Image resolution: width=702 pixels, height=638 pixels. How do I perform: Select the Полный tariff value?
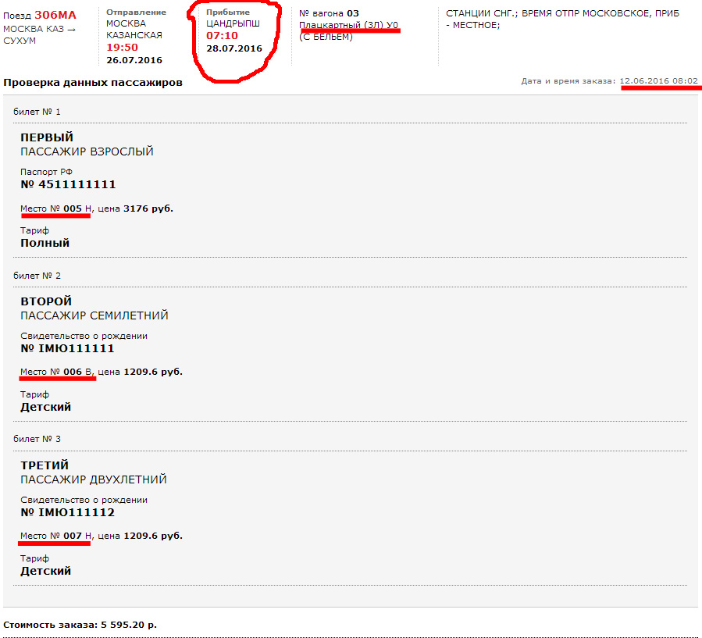point(45,243)
